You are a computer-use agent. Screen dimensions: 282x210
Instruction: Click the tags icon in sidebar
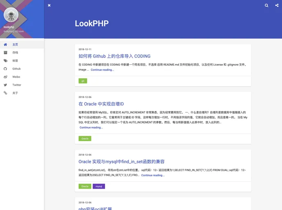click(x=6, y=61)
